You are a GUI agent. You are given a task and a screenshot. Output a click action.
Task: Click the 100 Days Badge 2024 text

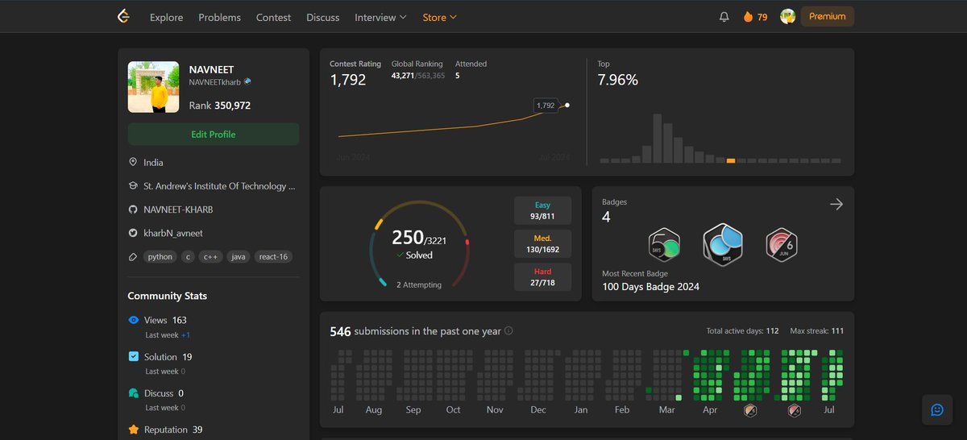click(x=651, y=287)
